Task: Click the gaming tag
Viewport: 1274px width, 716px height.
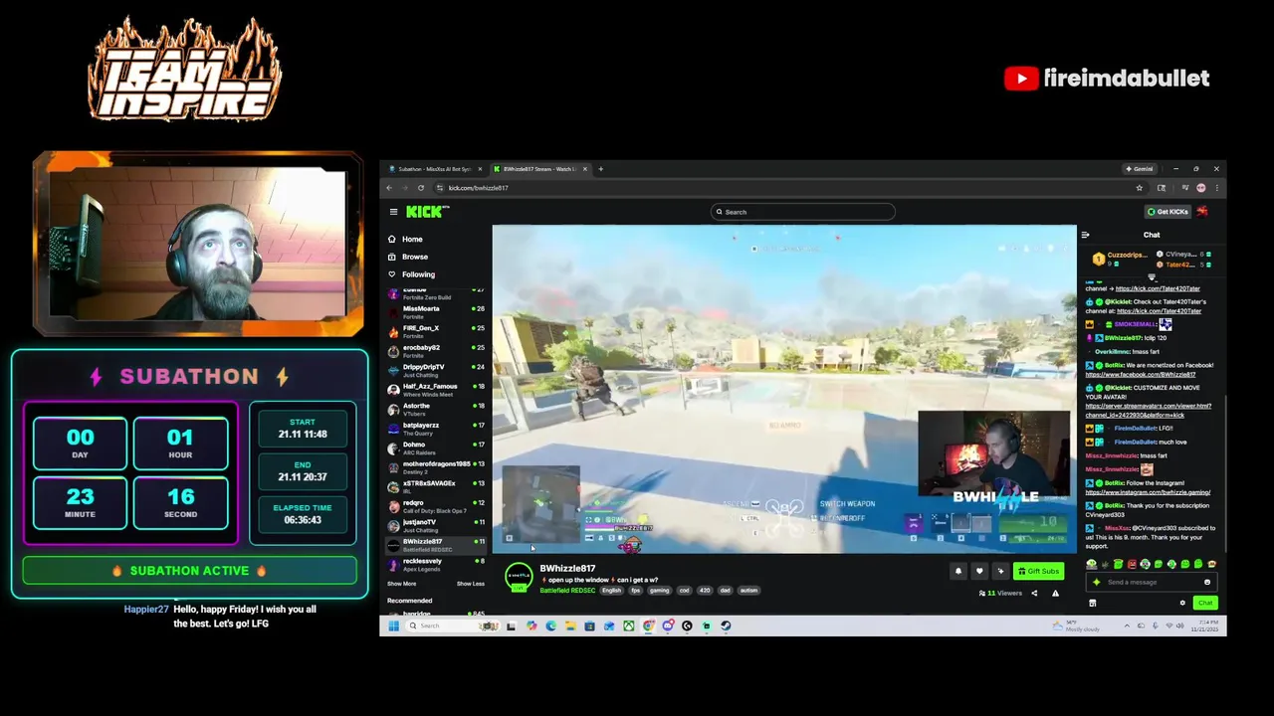Action: coord(659,591)
